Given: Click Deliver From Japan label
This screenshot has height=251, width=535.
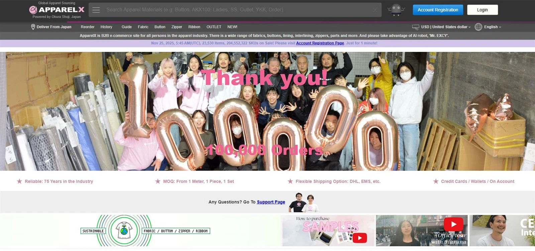Looking at the screenshot, I should coord(54,27).
